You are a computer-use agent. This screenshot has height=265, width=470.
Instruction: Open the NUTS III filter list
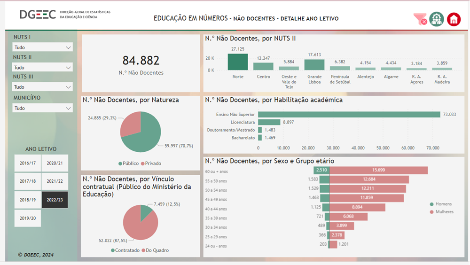[42, 87]
